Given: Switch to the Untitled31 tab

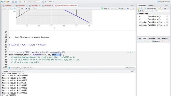Looking at the screenshot, I should [x=8, y=6].
